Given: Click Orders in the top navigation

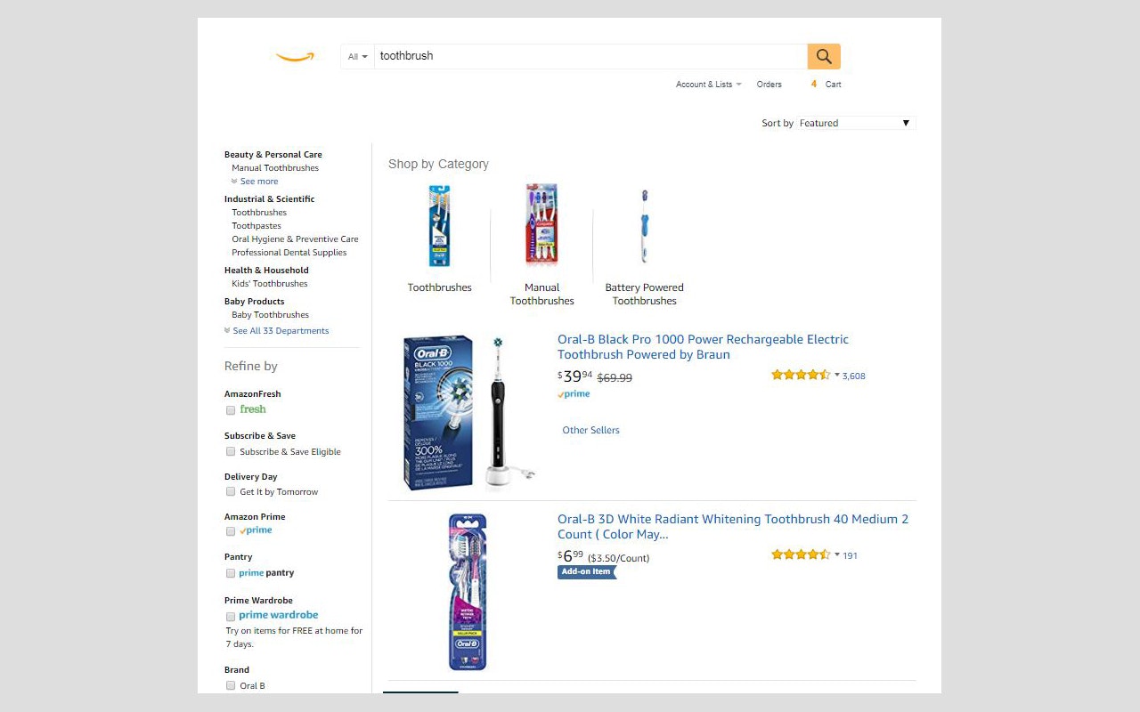Looking at the screenshot, I should click(x=769, y=84).
